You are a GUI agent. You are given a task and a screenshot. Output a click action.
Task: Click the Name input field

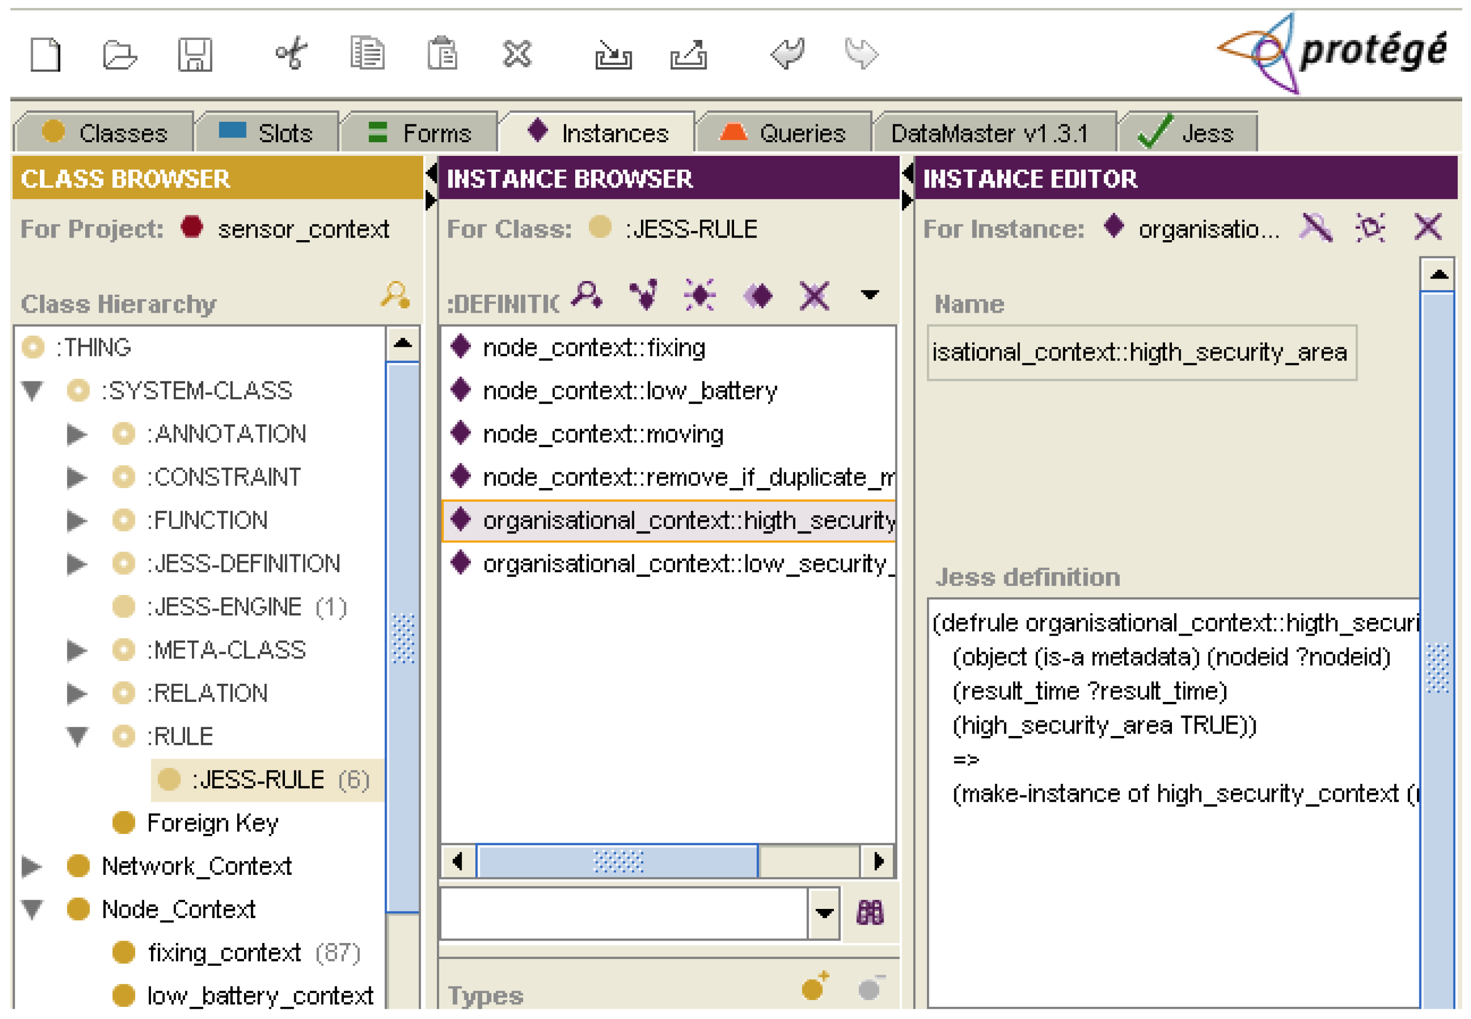pos(1141,353)
